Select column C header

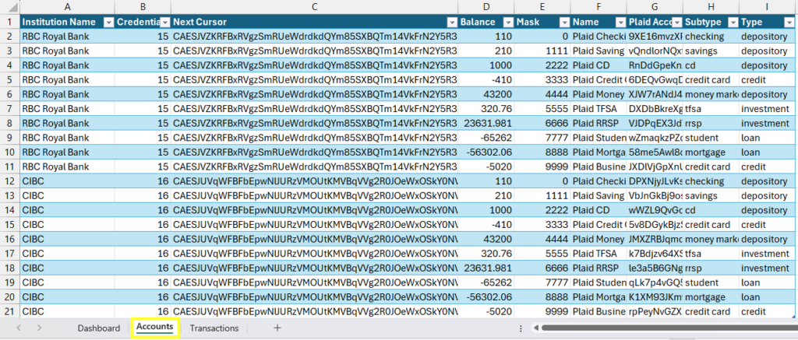313,7
